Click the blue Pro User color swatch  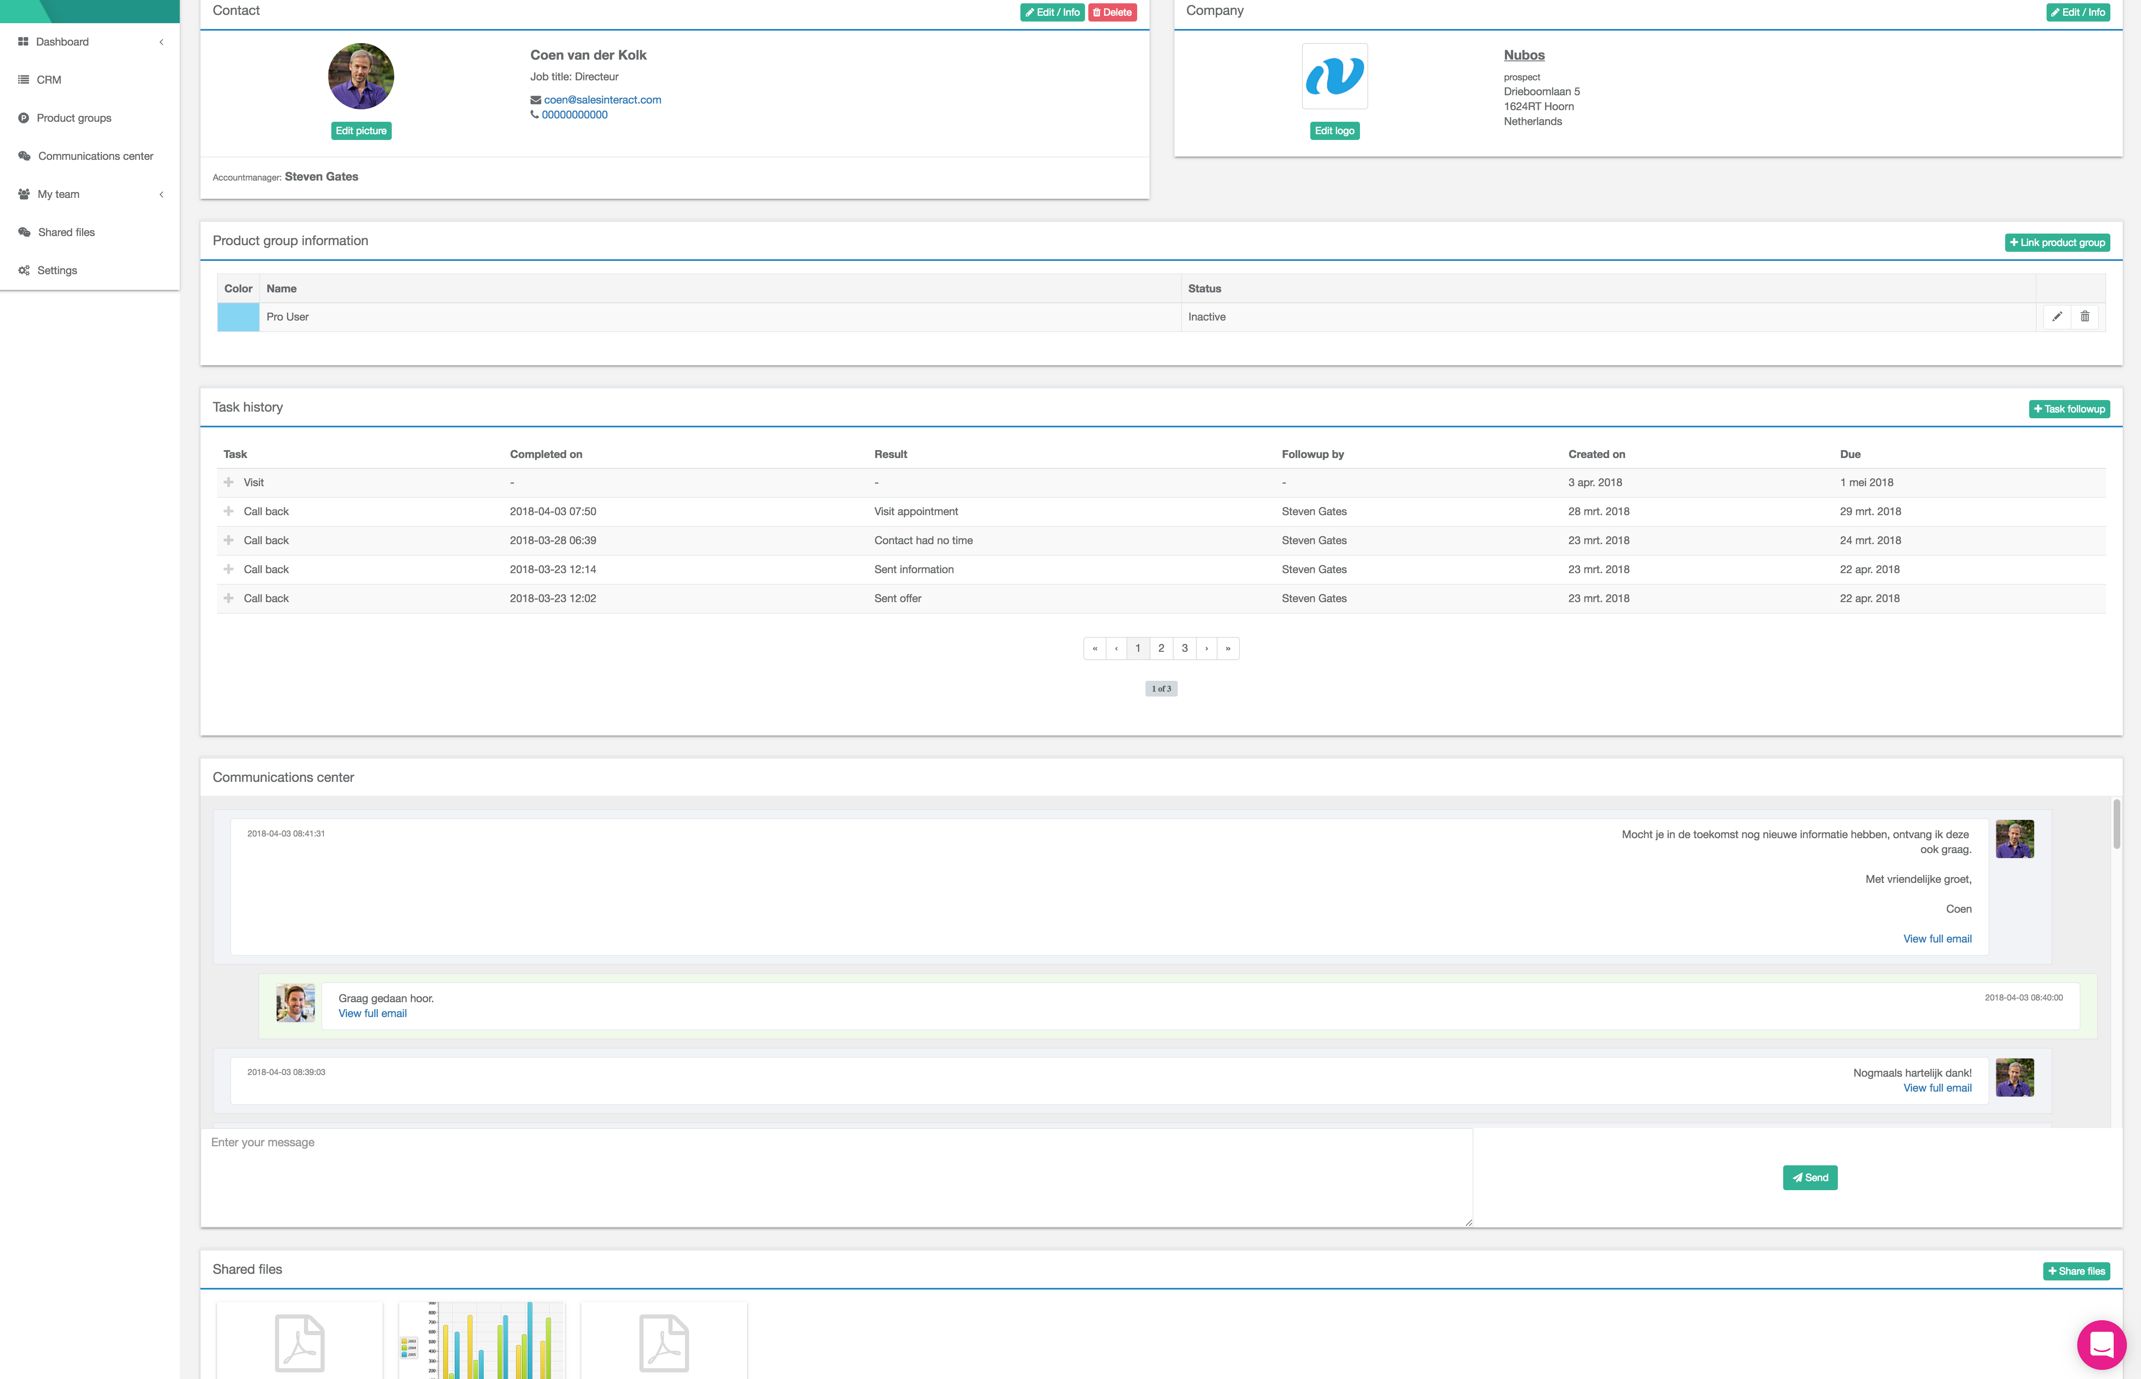click(238, 317)
